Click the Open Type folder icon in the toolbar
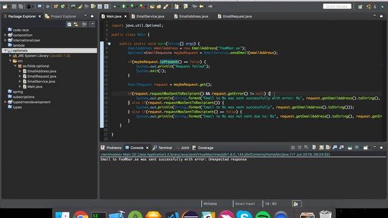The image size is (388, 218). [152, 7]
